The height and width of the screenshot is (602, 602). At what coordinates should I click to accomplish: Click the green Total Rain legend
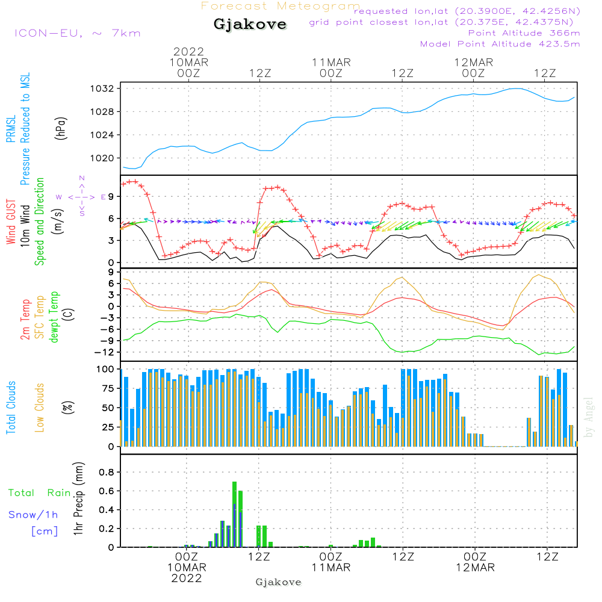[39, 493]
